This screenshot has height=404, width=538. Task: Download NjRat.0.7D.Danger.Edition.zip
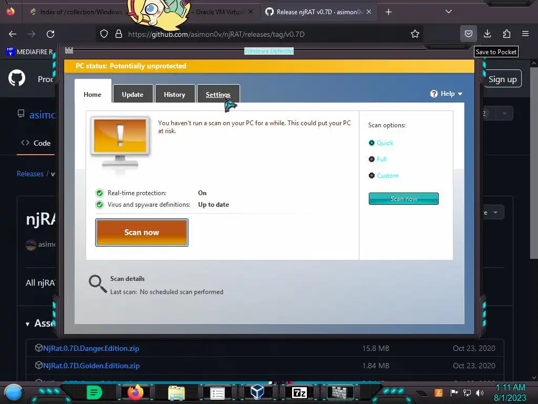(91, 348)
